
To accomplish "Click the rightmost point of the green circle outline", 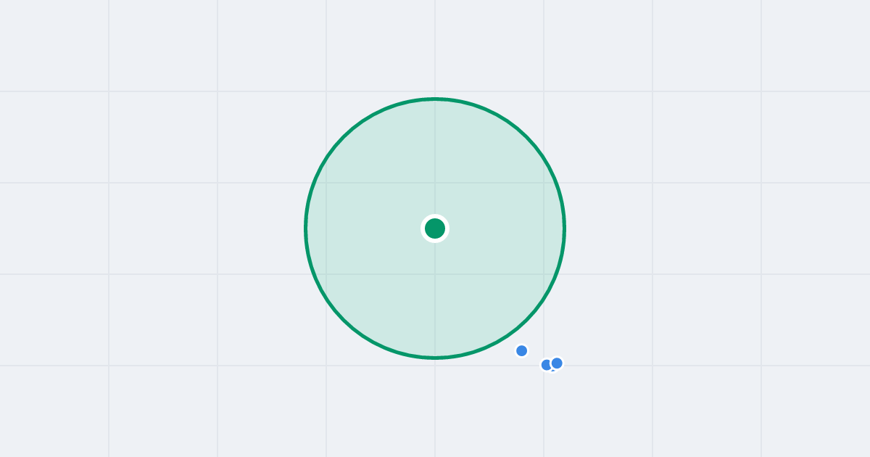I will click(564, 228).
